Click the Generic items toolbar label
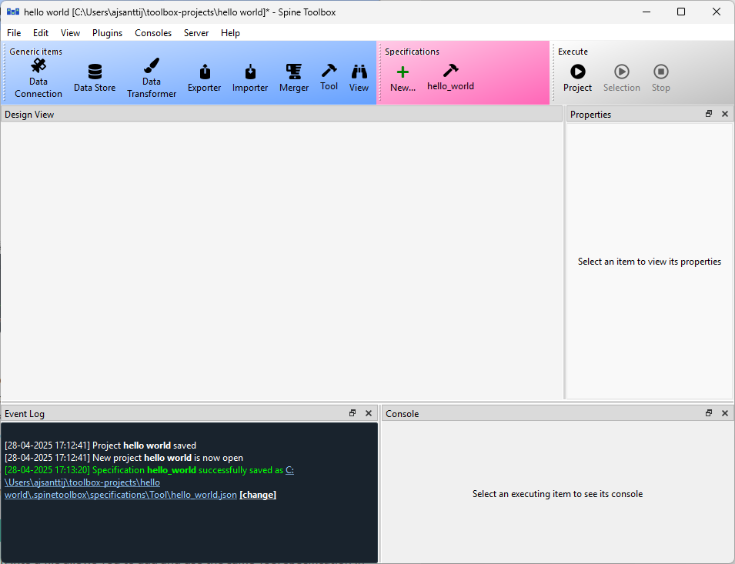Screen dimensions: 735x564 pos(35,52)
